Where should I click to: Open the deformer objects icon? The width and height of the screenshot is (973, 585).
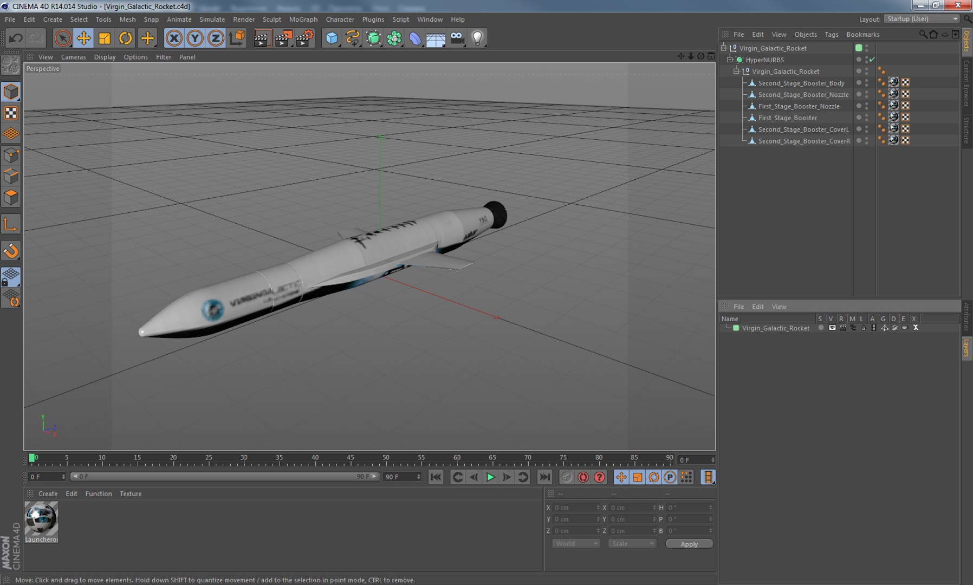(x=415, y=38)
